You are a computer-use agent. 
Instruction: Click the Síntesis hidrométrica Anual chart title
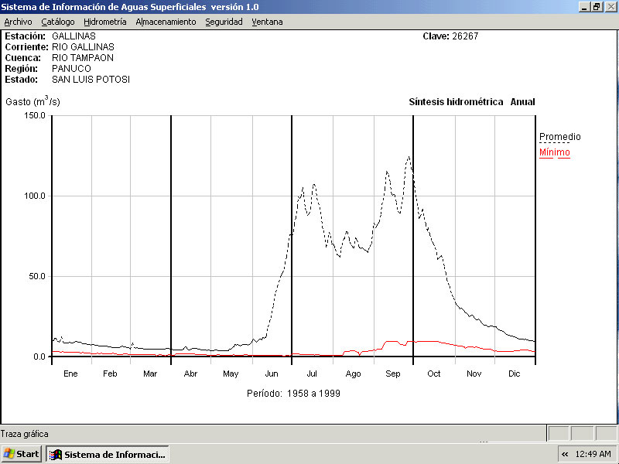(x=471, y=102)
